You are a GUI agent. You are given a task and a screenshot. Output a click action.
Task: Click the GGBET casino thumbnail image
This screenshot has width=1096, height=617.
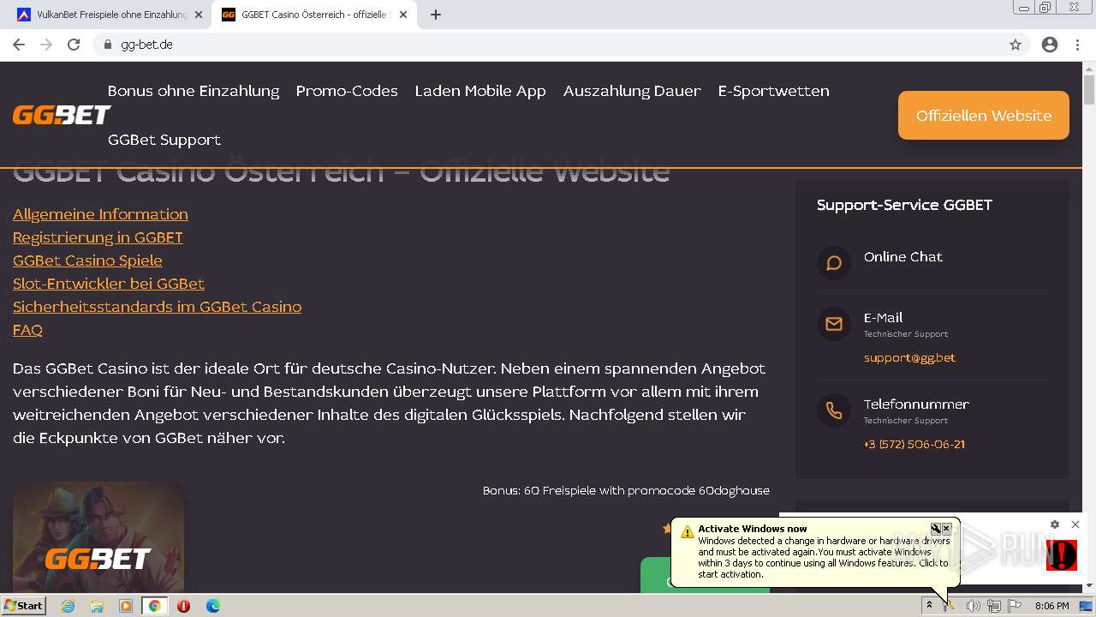pyautogui.click(x=98, y=536)
